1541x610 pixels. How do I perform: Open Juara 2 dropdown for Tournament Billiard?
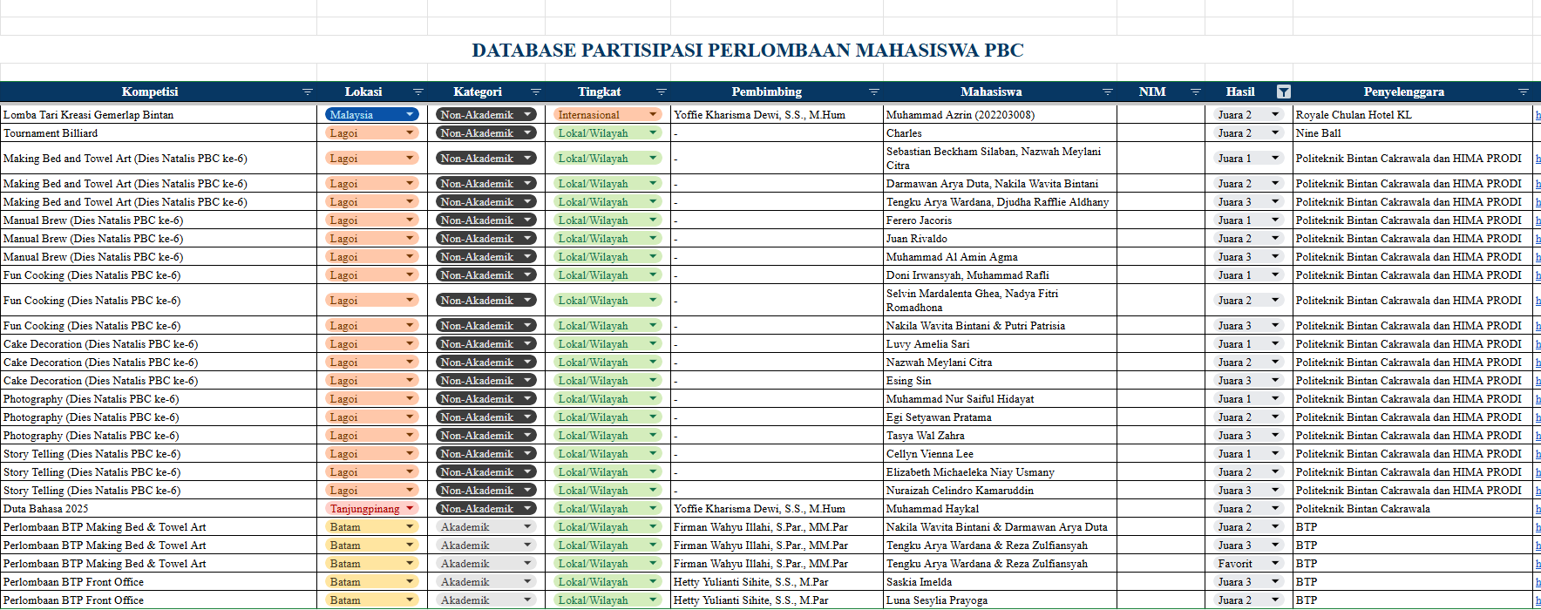1275,133
